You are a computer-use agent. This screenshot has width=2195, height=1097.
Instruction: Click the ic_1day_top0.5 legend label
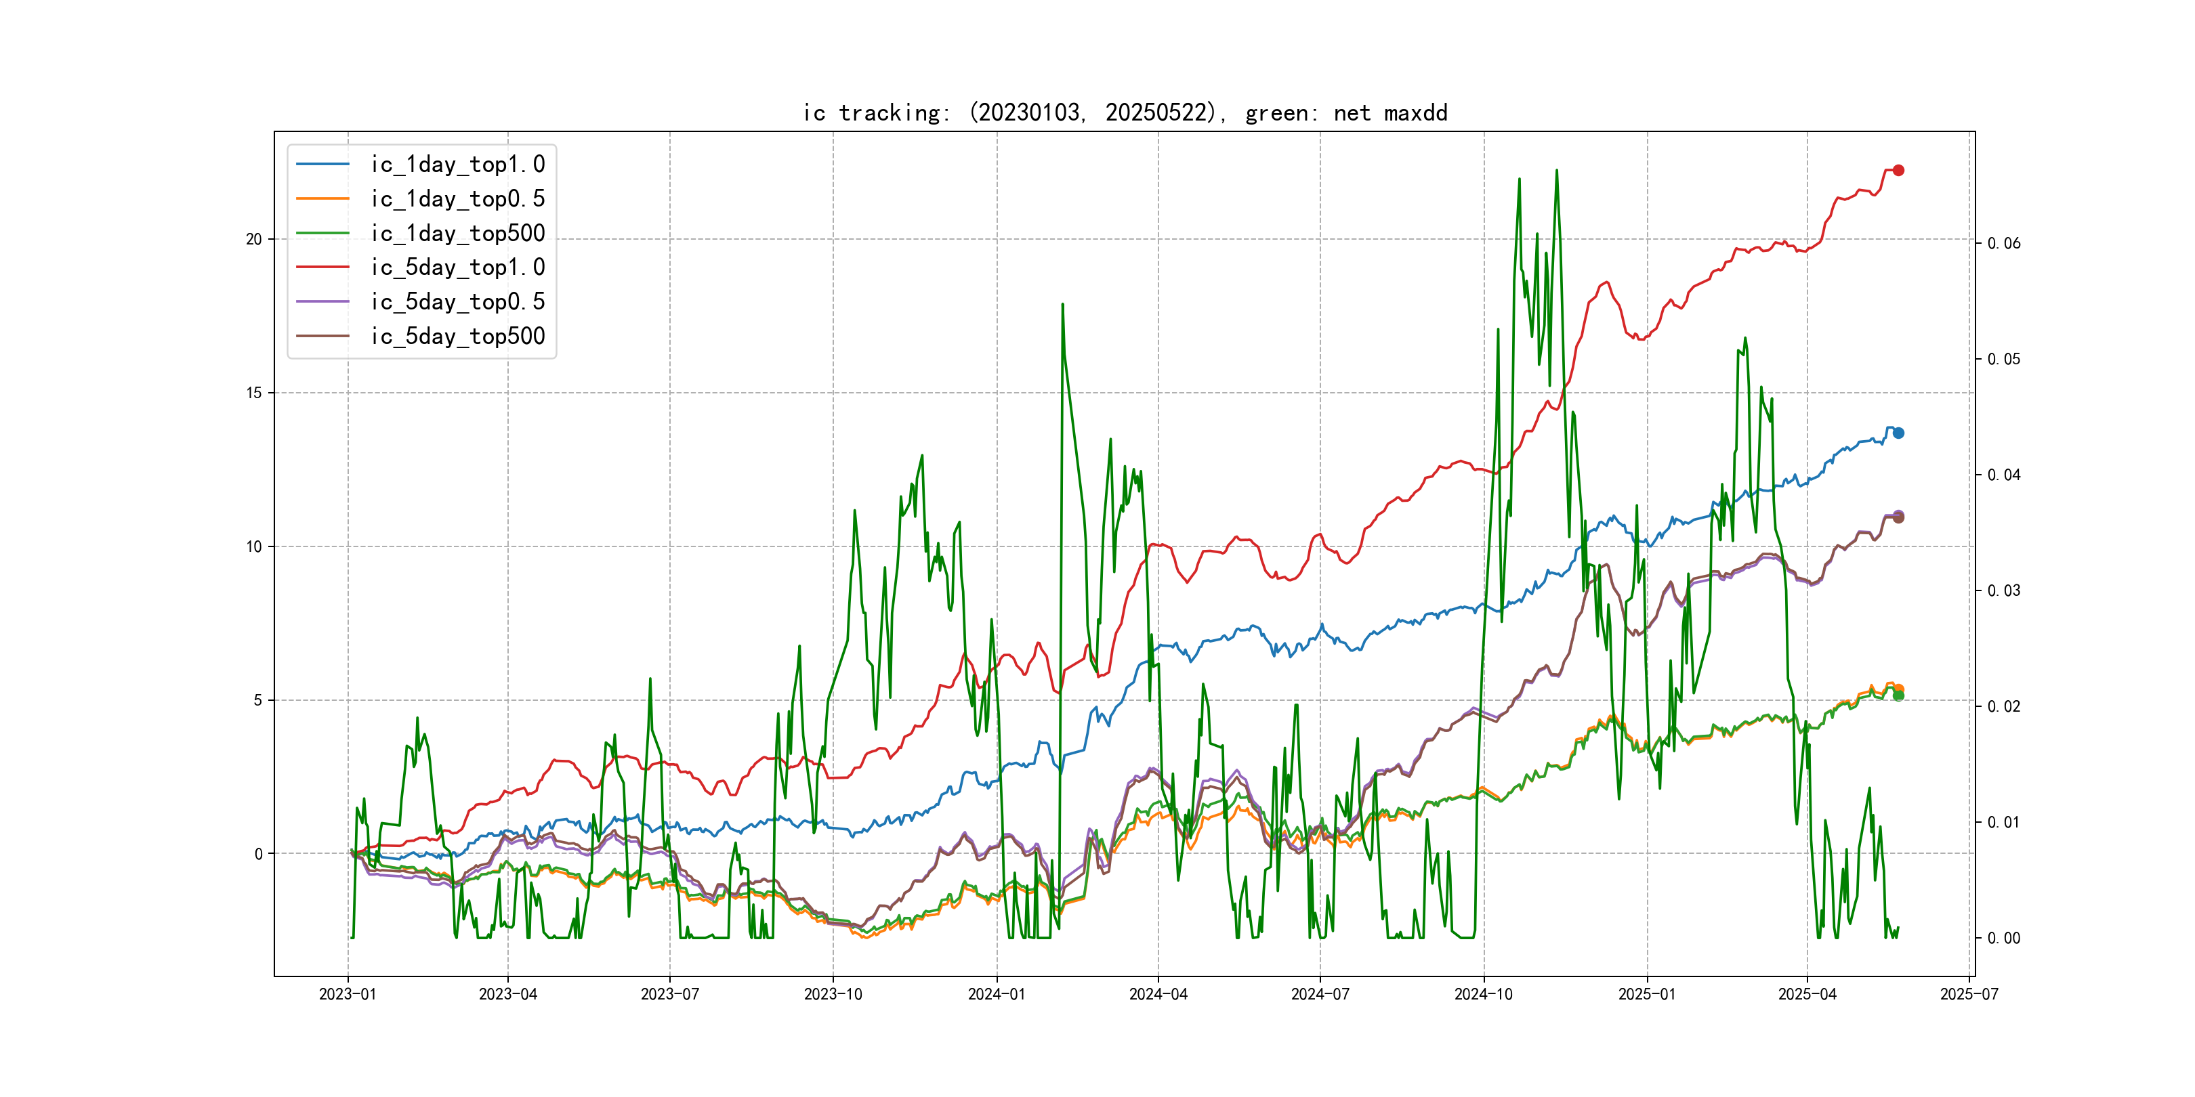pyautogui.click(x=457, y=198)
